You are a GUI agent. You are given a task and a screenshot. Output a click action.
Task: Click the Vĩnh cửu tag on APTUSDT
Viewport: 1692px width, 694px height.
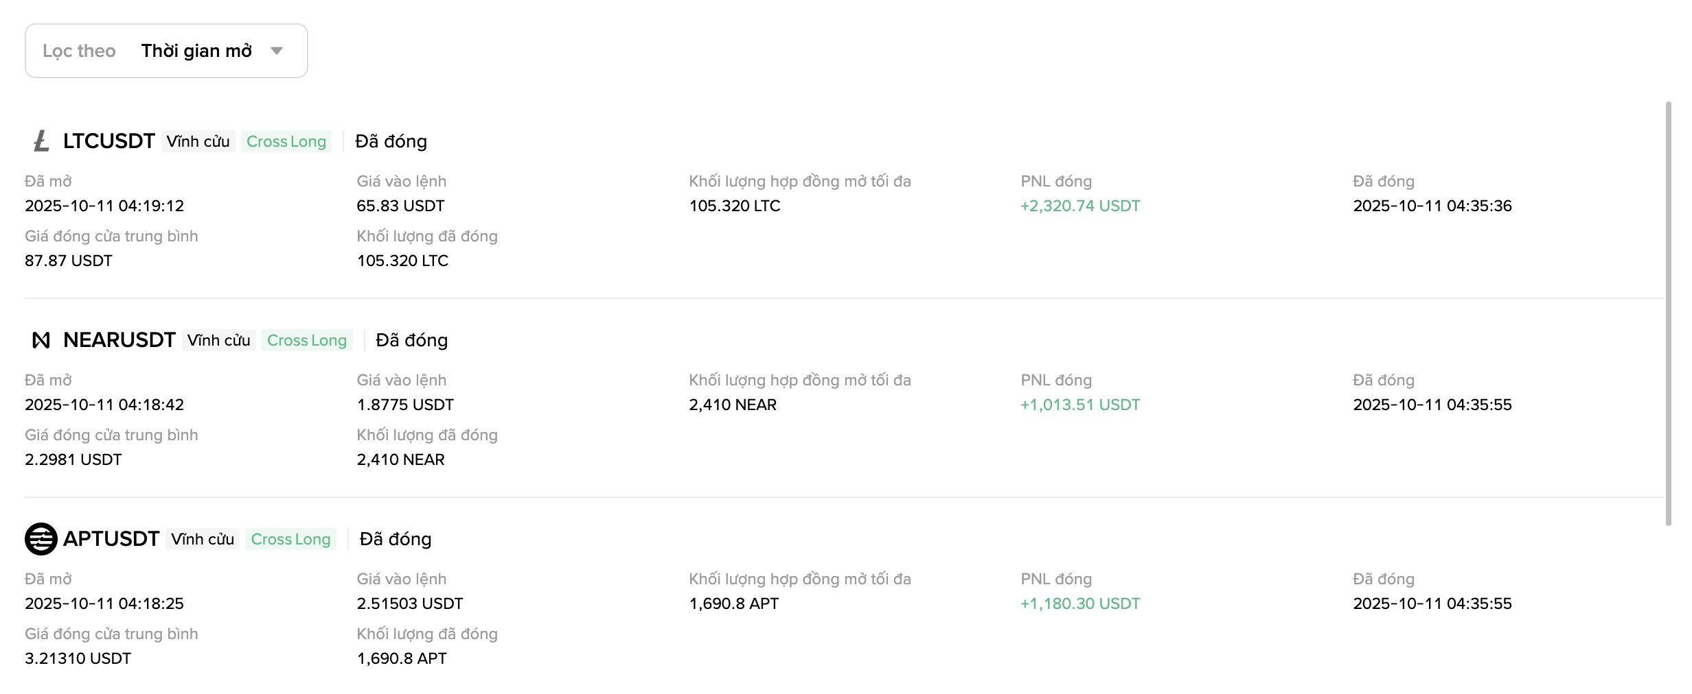(203, 539)
